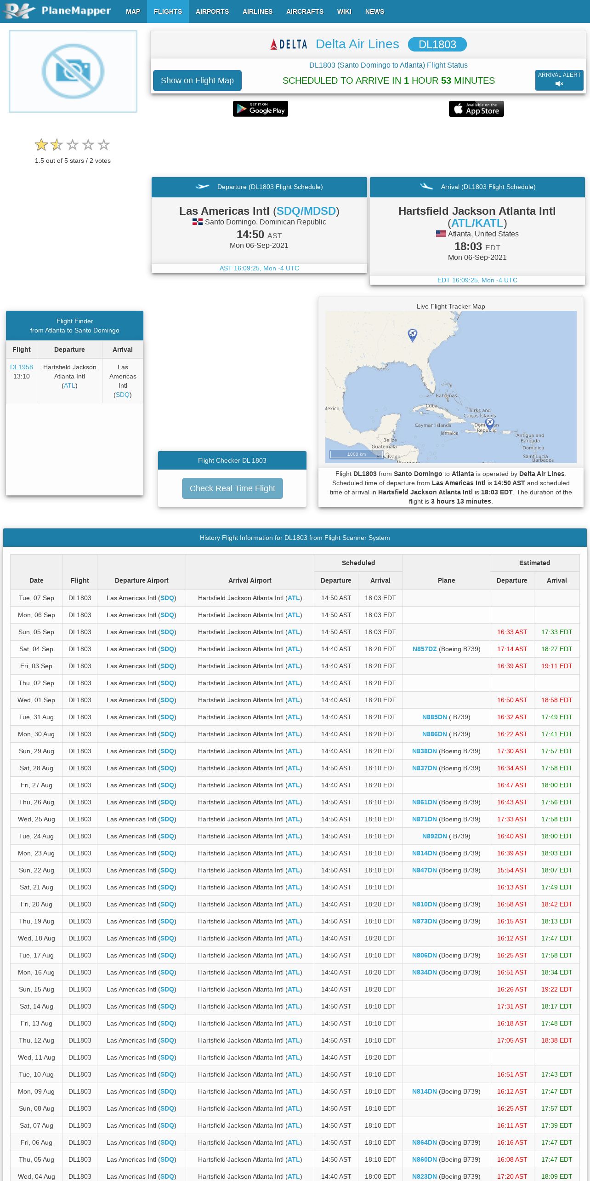Open plane N837DN link

click(425, 768)
